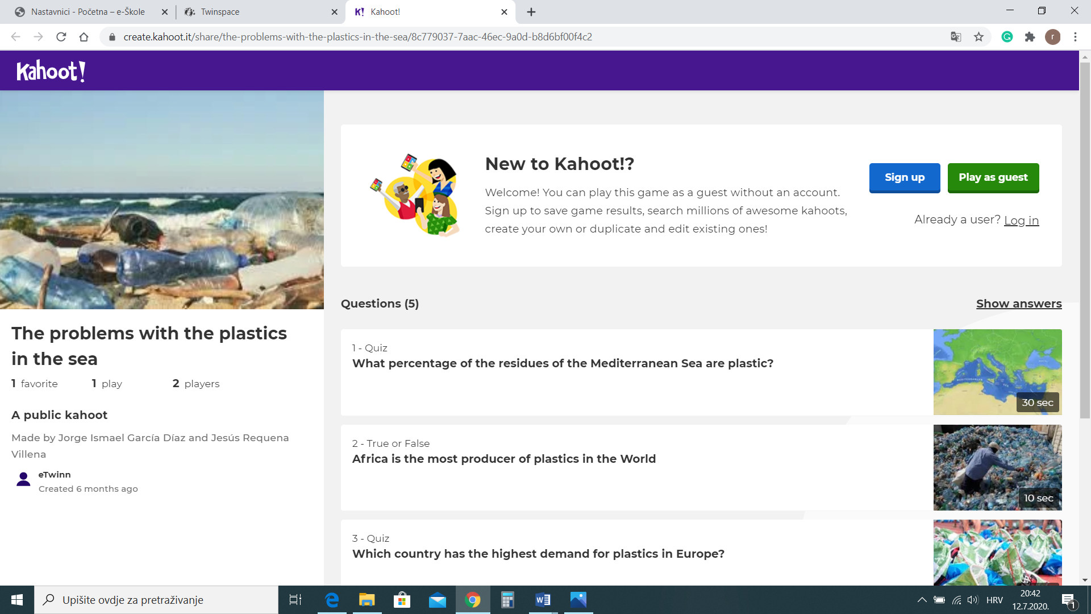Screen dimensions: 1091x614
Task: Open the Extensions puzzle icon
Action: [x=1030, y=37]
